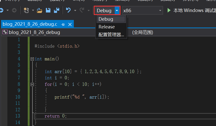Viewport: 216px width, 126px height.
Task: Click the int arr[10] declaration line
Action: [x=93, y=72]
